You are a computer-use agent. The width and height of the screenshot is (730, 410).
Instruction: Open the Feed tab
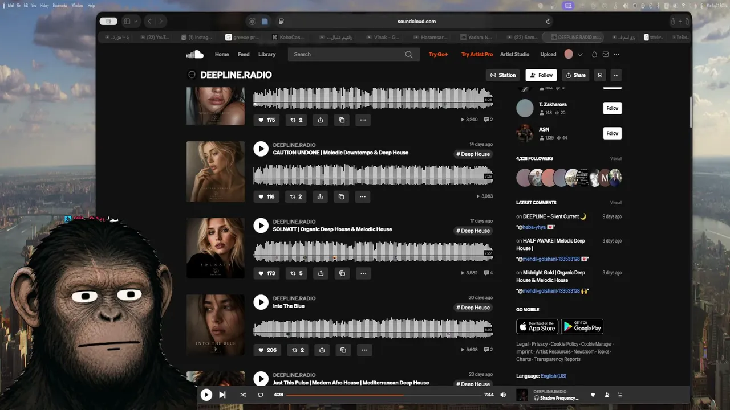tap(244, 55)
